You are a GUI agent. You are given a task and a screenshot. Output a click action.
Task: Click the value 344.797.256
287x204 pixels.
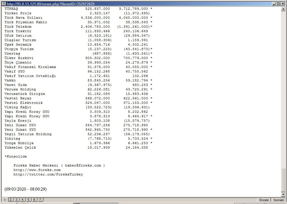coord(98,125)
